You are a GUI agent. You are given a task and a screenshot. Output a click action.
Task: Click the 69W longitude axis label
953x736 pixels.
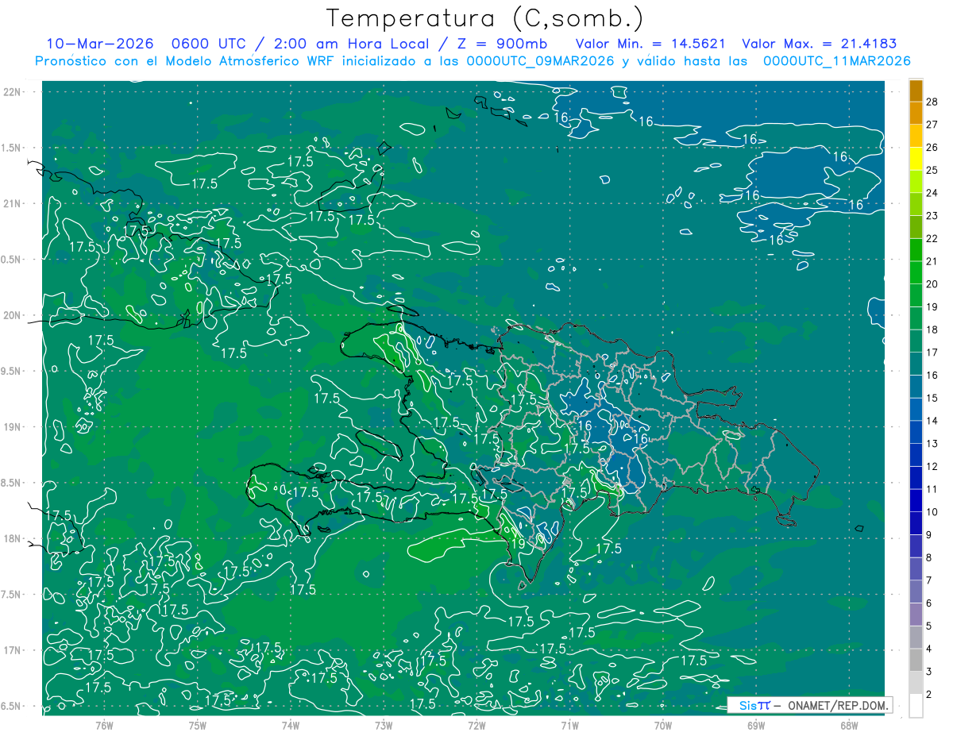click(x=756, y=725)
